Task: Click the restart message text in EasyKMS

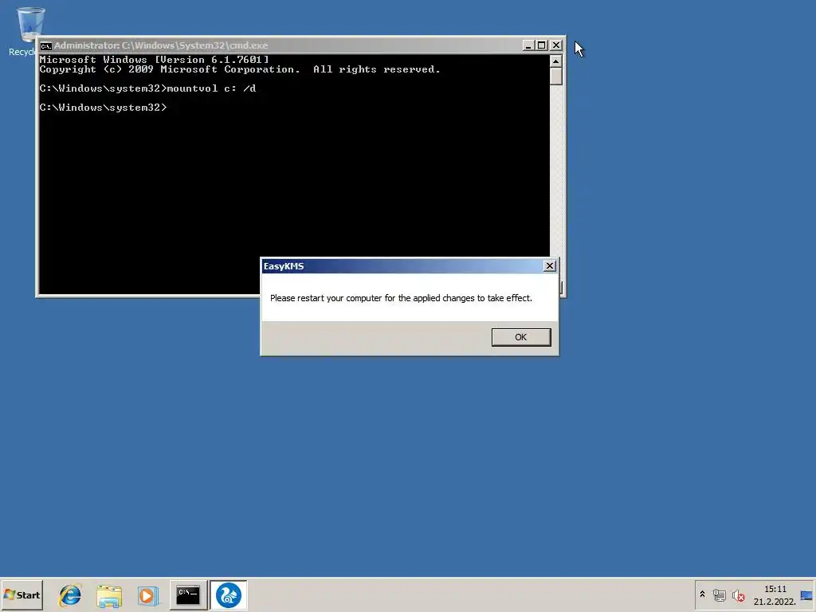Action: click(401, 298)
